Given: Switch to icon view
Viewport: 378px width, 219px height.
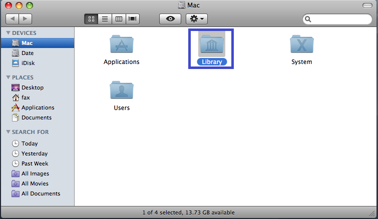Looking at the screenshot, I should (x=91, y=19).
